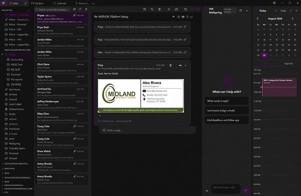Select What needs a reply? suggestion
The image size is (301, 196).
pyautogui.click(x=227, y=101)
